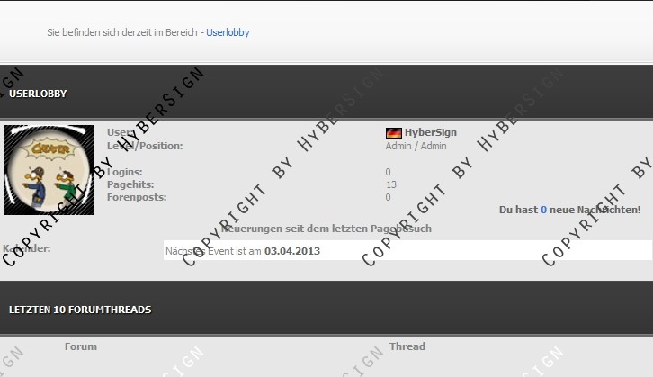
Task: Click the LETZTEN 10 FORUMTHREADS header bar
Action: tap(80, 310)
